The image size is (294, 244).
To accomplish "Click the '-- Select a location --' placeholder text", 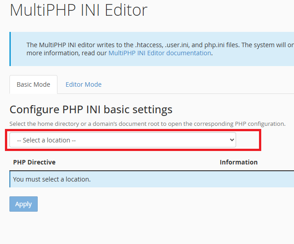I will pos(46,140).
